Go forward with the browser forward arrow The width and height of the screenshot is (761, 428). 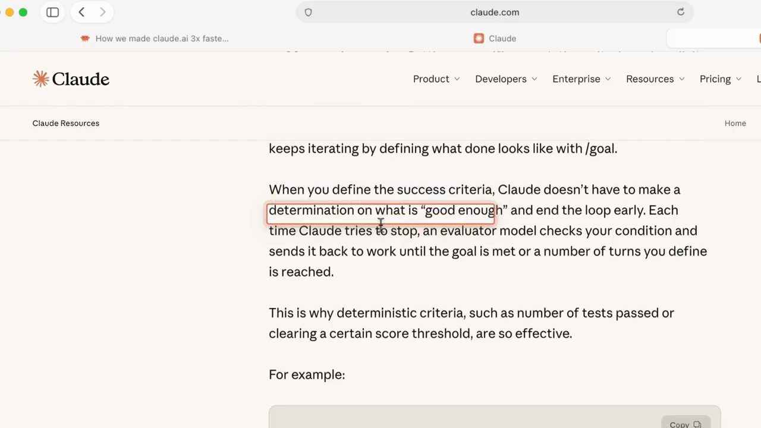102,12
